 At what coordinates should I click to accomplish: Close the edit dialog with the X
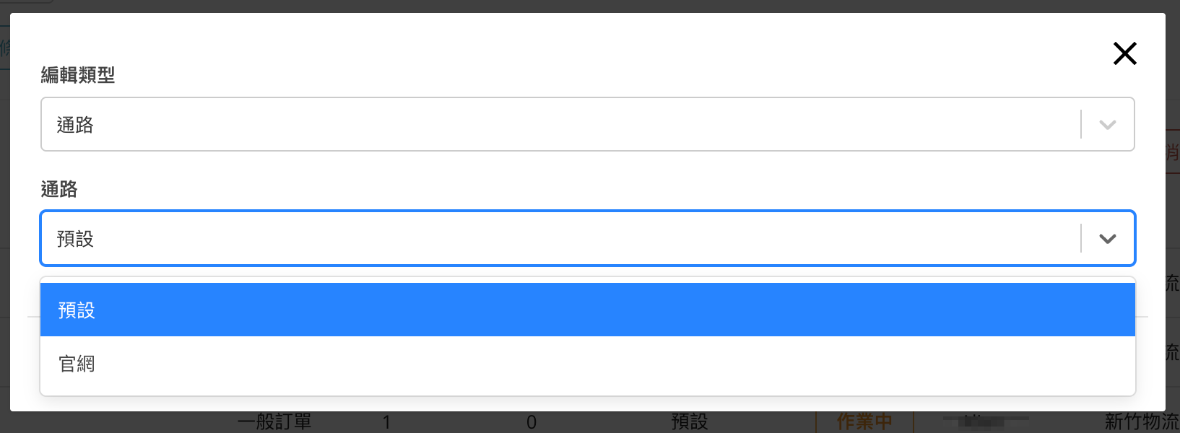[x=1124, y=53]
